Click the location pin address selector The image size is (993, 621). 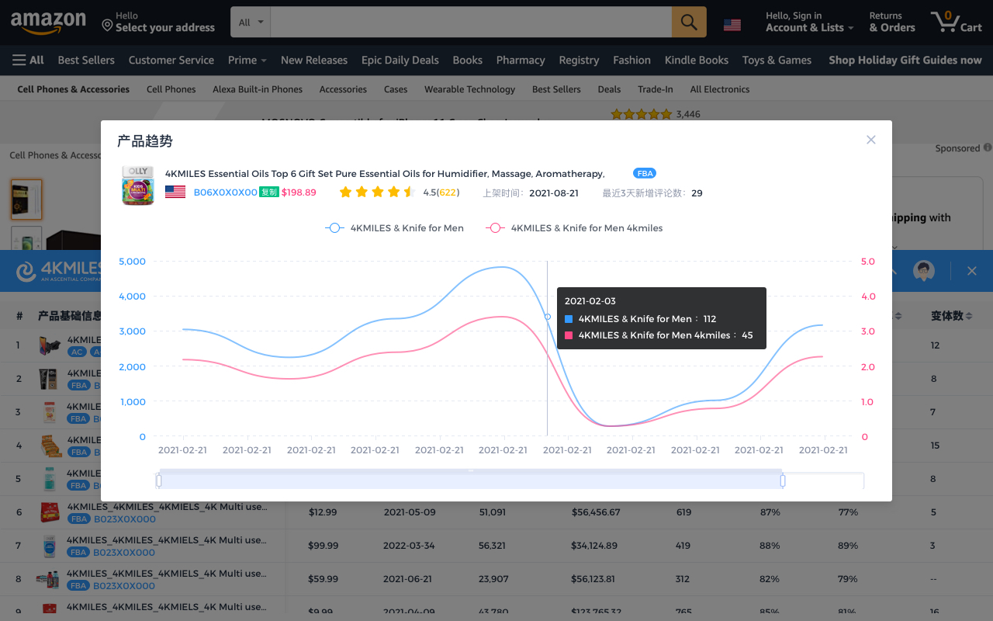click(158, 22)
